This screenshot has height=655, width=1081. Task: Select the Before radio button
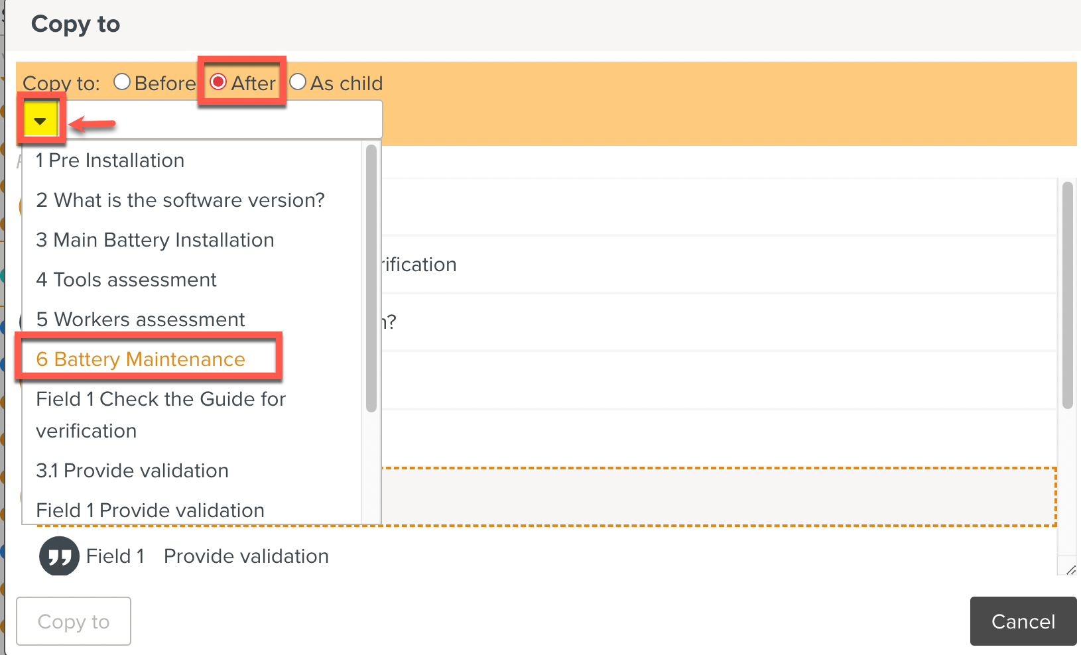(122, 82)
